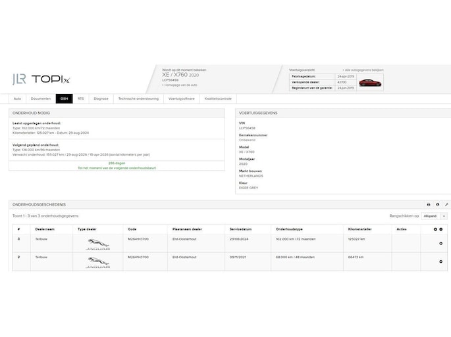Select the Technische ondersteuning tab

click(138, 99)
